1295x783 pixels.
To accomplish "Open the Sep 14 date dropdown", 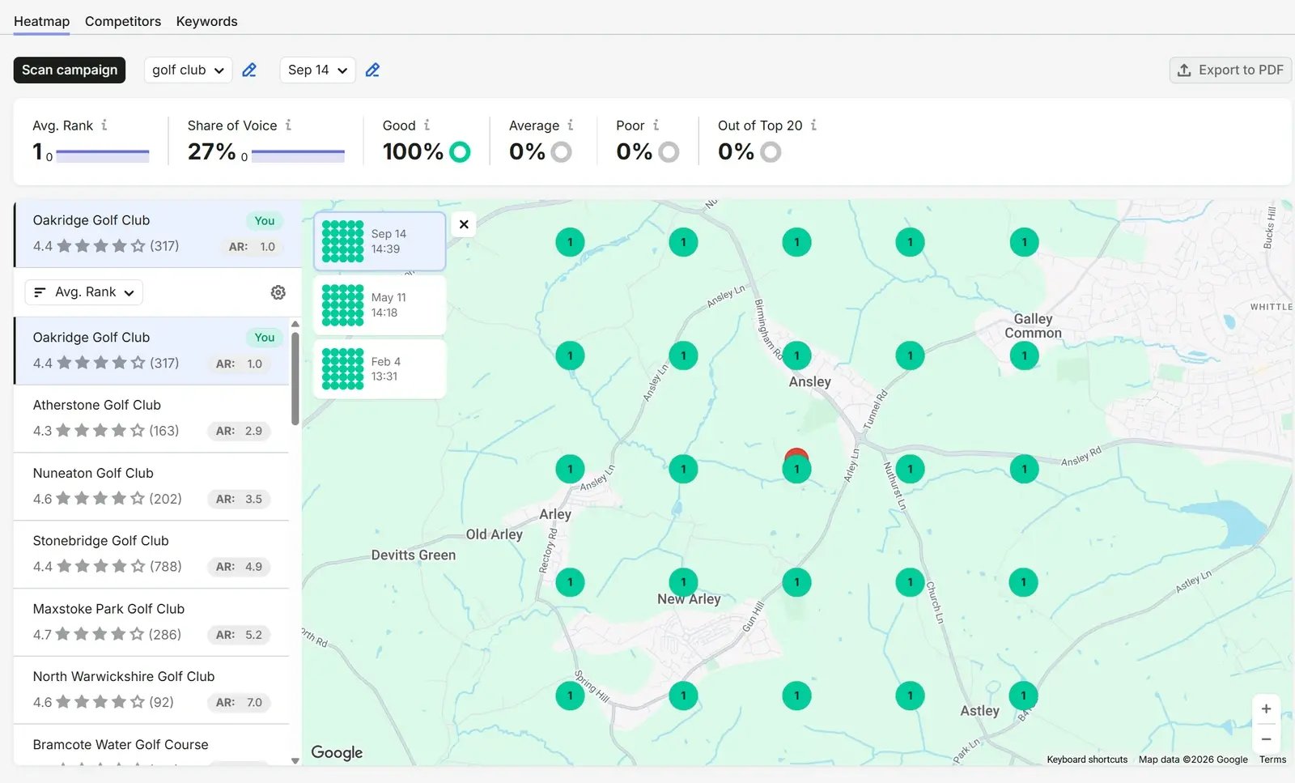I will click(x=317, y=70).
